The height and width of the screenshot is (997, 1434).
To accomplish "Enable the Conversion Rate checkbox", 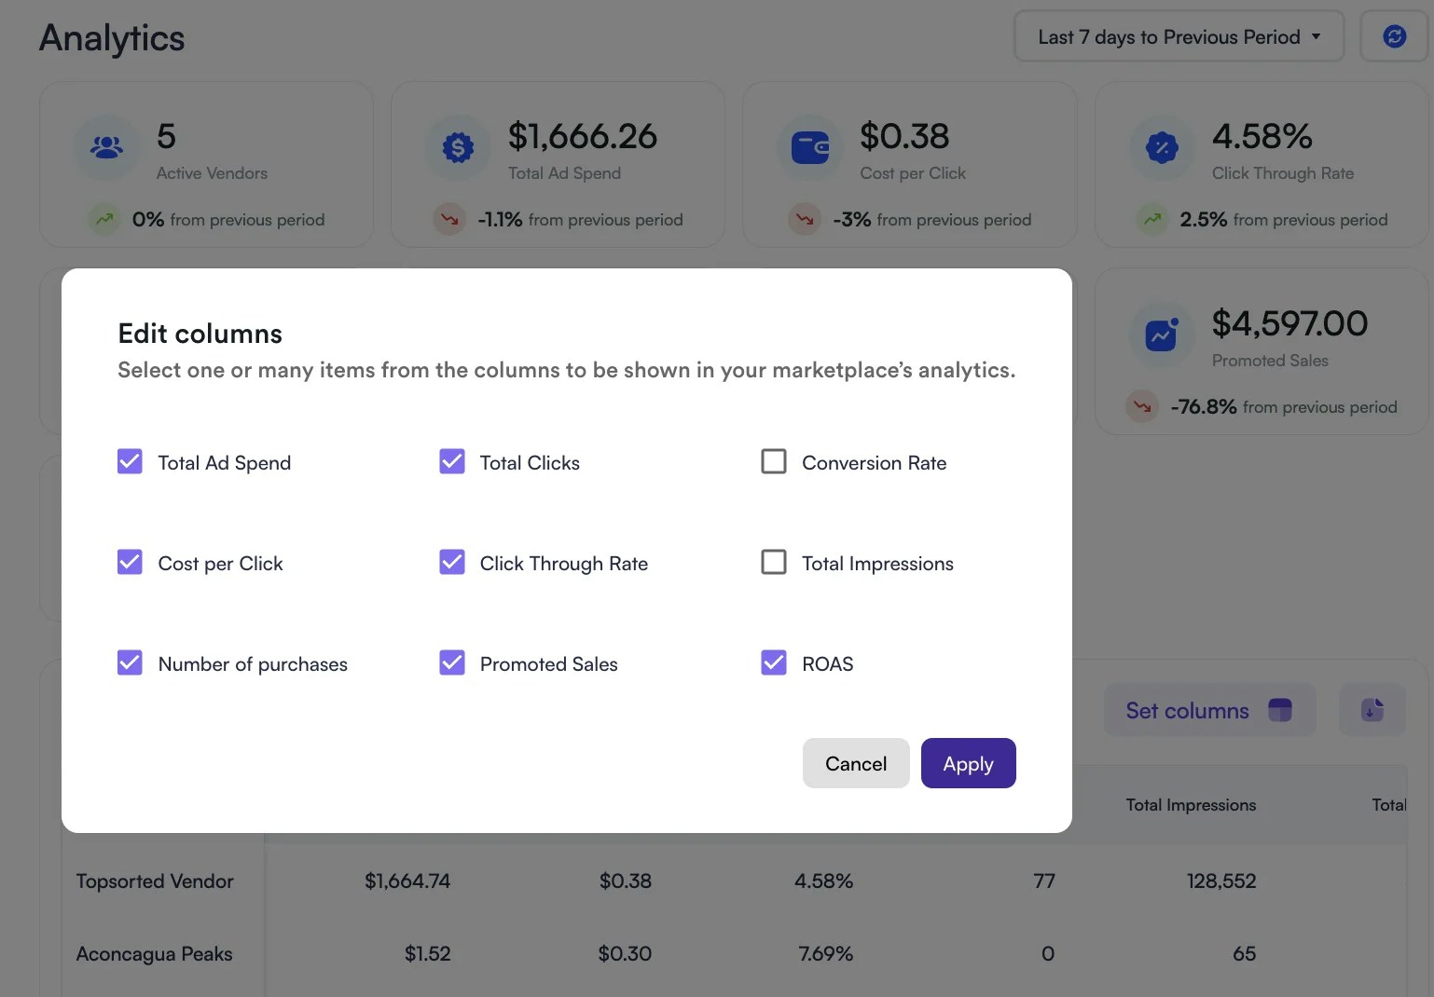I will coord(774,461).
